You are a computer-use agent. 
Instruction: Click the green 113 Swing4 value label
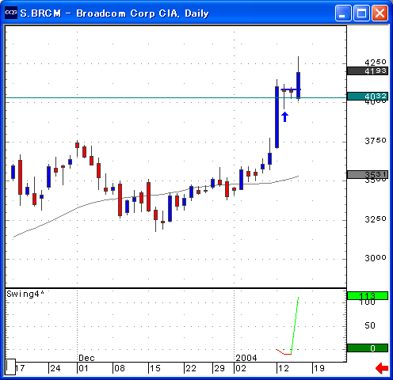(x=368, y=295)
